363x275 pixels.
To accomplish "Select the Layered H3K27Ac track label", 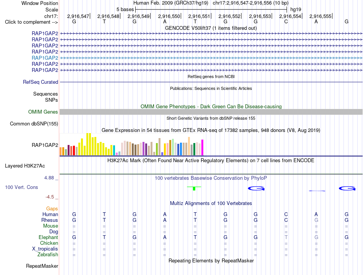I will 25,166.
